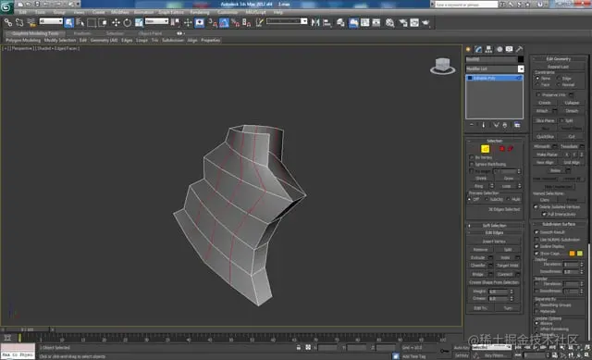592x360 pixels.
Task: Toggle 3D Snaps in main toolbar
Action: (x=213, y=22)
